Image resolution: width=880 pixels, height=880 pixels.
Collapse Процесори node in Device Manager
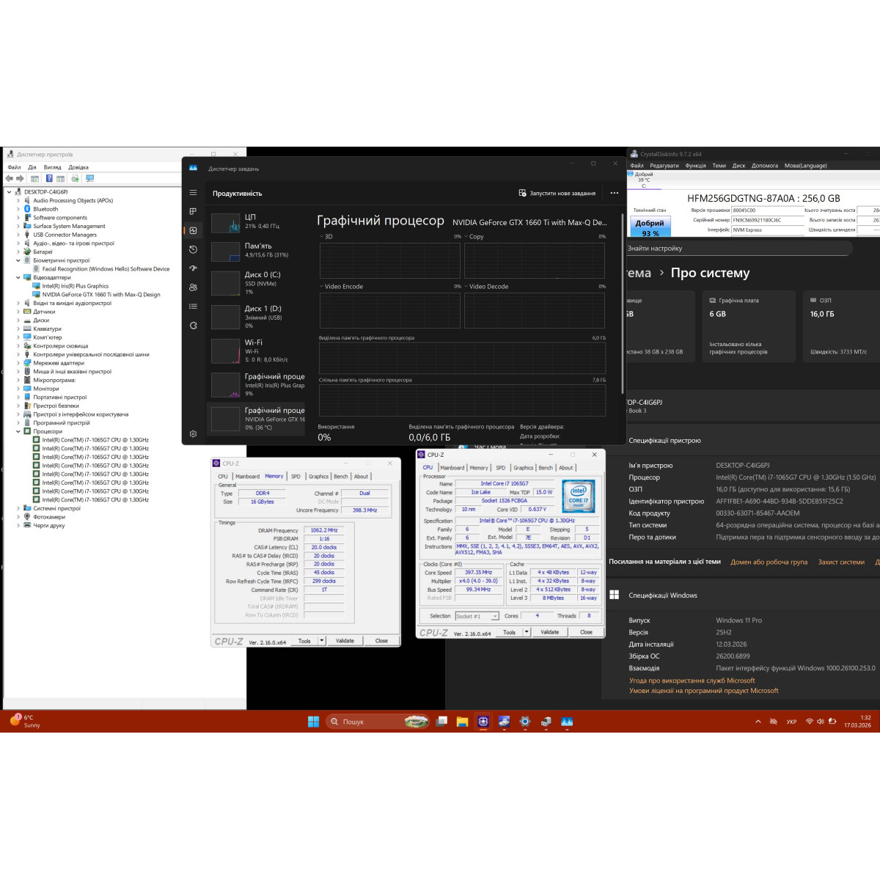[18, 431]
